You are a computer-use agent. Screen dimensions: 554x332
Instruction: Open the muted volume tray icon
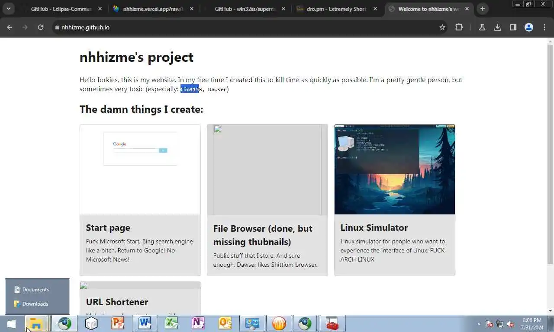click(510, 324)
